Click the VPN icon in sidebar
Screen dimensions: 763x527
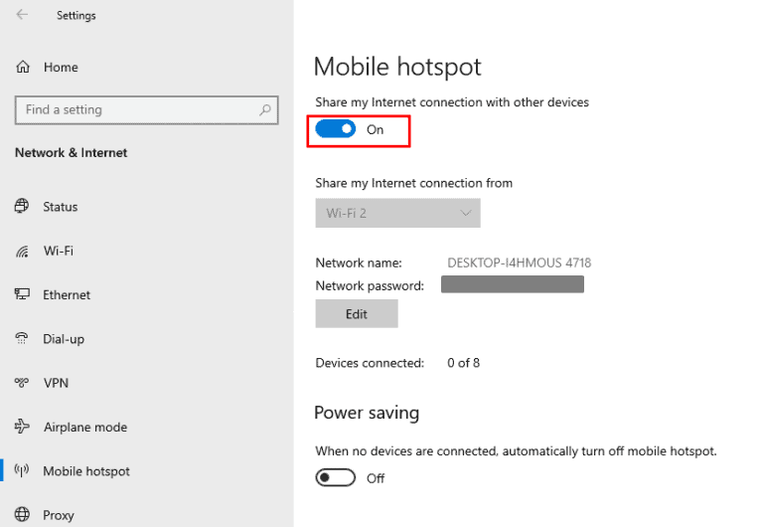[x=22, y=383]
